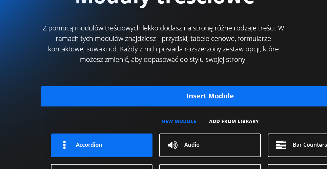
Task: Click the Accordion three-dots icon
Action: [x=64, y=145]
